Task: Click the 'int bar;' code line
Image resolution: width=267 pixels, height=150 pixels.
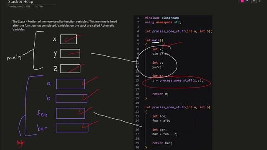Action: (x=159, y=130)
